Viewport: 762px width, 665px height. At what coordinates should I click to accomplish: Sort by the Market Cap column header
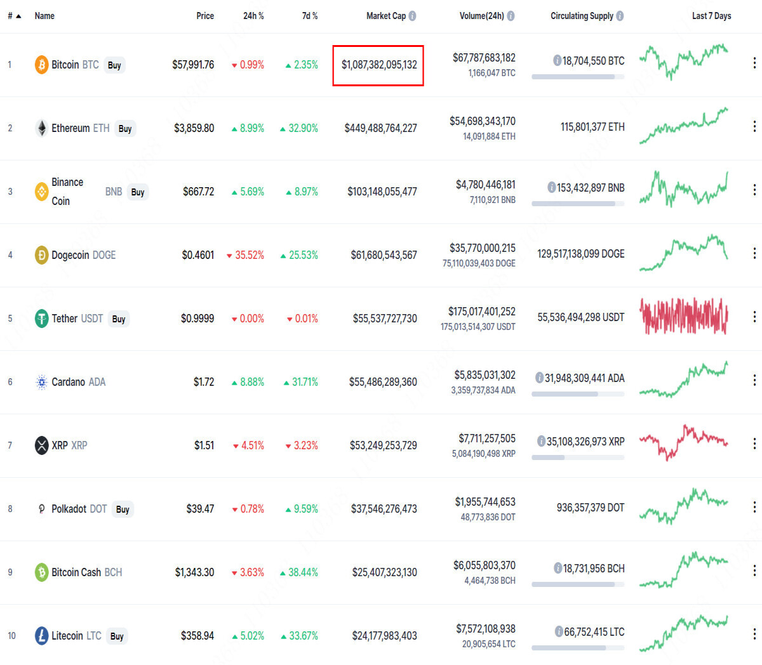pos(386,16)
